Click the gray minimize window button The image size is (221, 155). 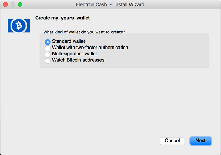pyautogui.click(x=12, y=5)
